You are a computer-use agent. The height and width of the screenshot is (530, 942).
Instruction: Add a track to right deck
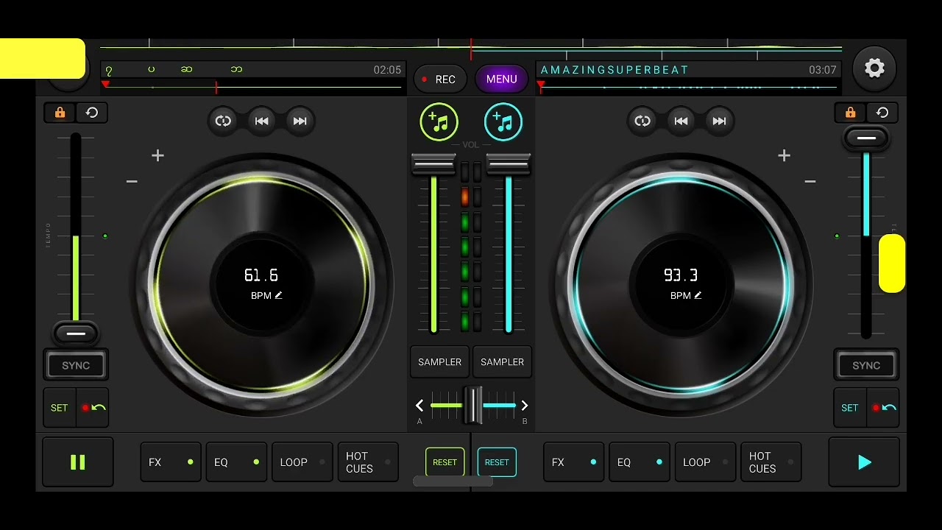pyautogui.click(x=503, y=121)
